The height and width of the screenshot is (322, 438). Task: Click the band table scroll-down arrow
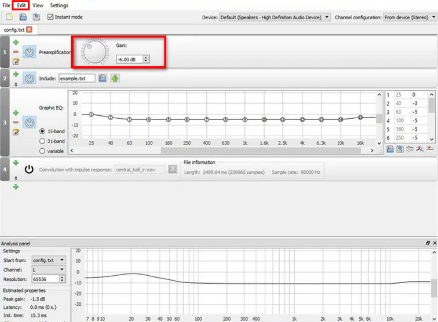431,139
